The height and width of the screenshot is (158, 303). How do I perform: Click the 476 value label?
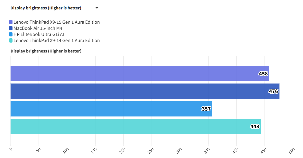click(273, 91)
